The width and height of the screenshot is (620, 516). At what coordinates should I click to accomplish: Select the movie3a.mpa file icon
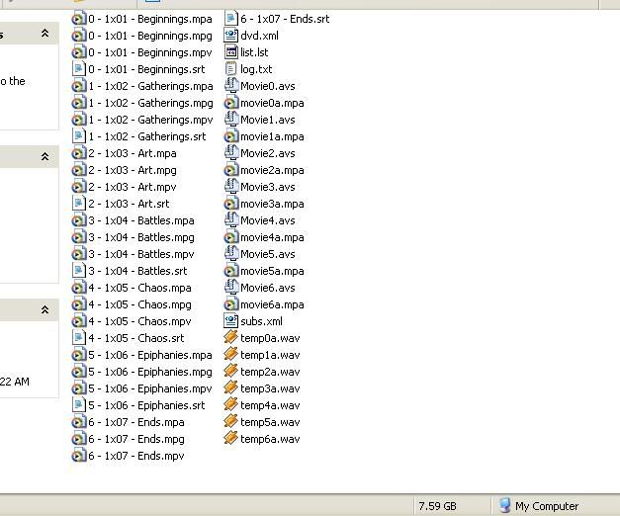231,204
